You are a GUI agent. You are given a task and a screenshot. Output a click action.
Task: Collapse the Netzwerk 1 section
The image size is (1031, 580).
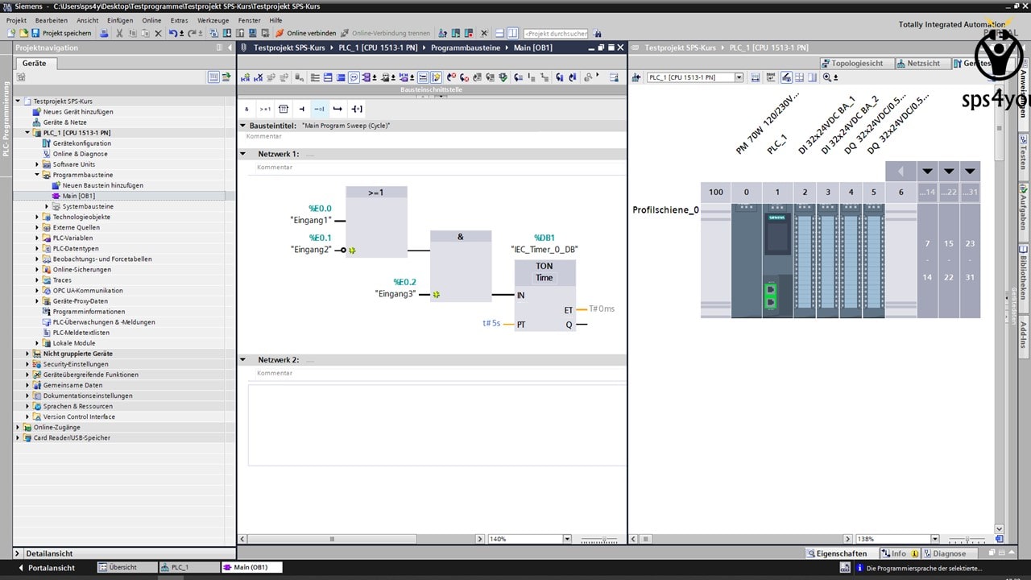point(243,154)
